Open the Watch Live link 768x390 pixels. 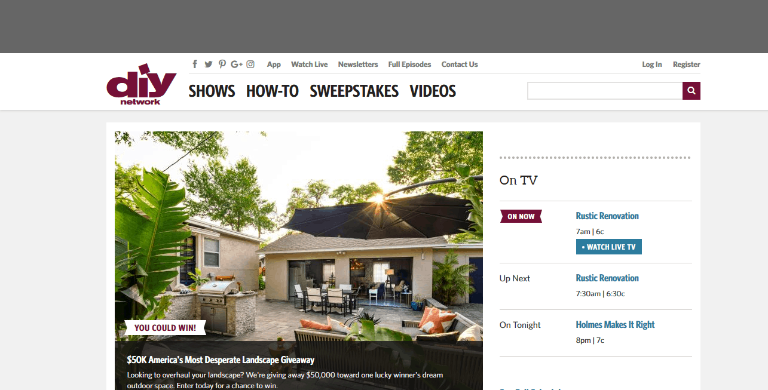tap(309, 65)
